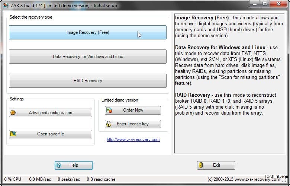Screen dimensions: 290x186
Task: Click the '0 % CPU' status entry
Action: tap(13, 179)
